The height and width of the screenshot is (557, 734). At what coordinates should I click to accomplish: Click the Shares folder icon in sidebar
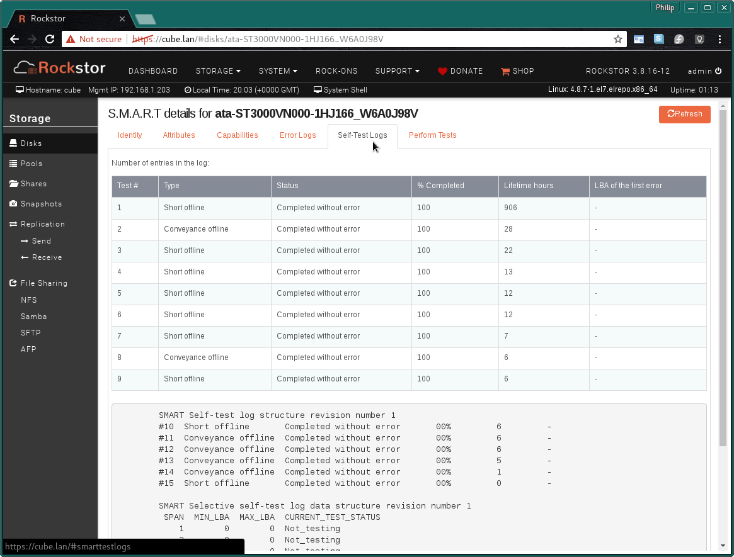pos(14,183)
